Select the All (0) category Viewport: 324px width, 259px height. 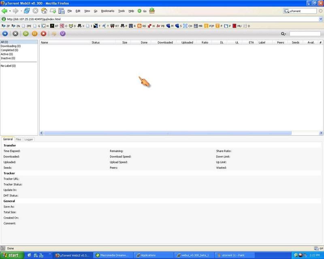pyautogui.click(x=19, y=42)
